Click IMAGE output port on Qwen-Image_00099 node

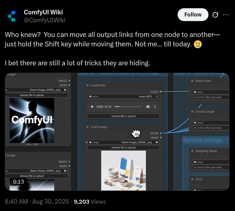[161, 133]
